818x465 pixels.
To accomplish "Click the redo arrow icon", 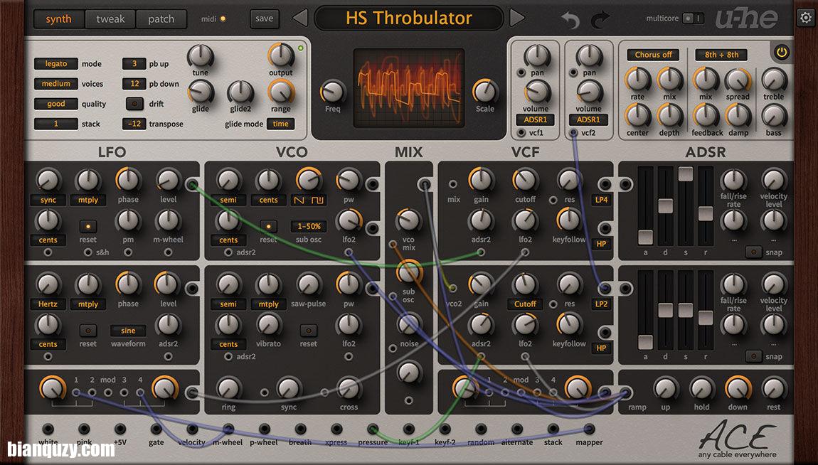I will pos(600,20).
